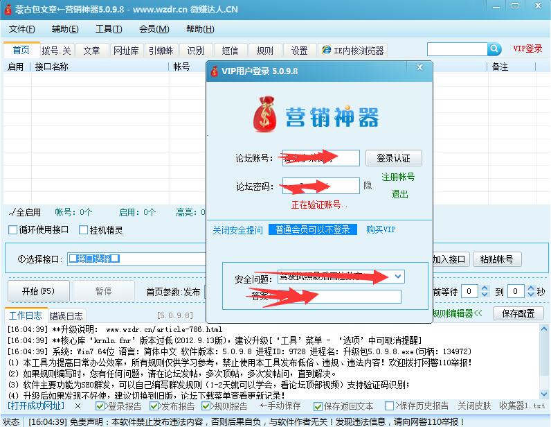Click the 暂停 button
Image resolution: width=551 pixels, height=427 pixels.
103,291
